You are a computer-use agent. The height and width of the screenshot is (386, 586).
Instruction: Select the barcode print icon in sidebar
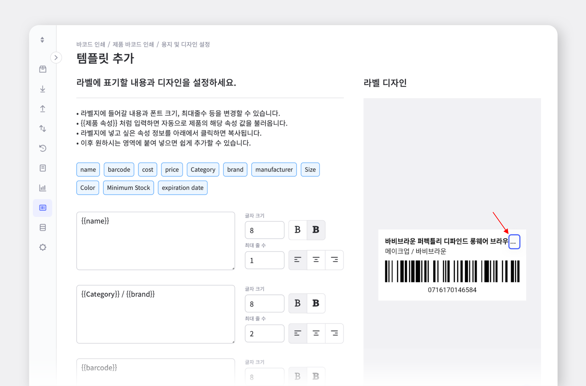tap(43, 208)
